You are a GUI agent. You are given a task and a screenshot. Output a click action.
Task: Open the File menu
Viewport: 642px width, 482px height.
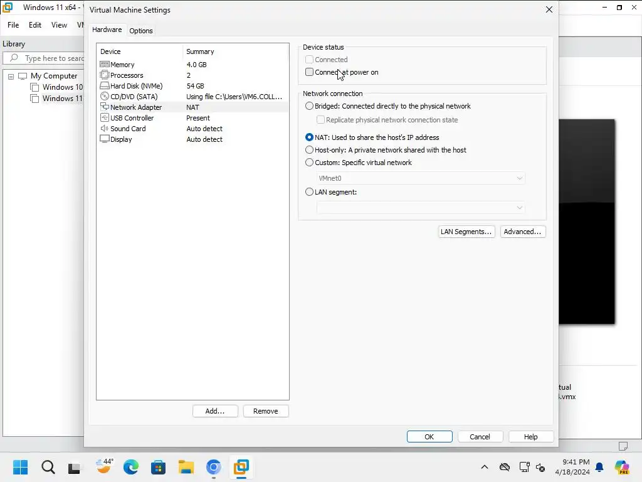click(13, 25)
